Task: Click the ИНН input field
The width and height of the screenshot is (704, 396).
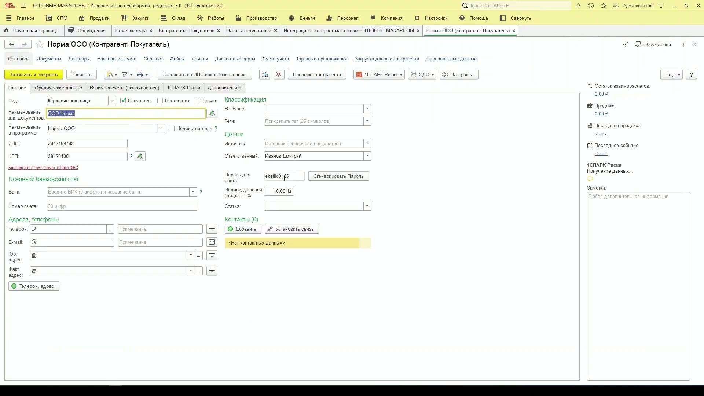Action: [x=87, y=144]
